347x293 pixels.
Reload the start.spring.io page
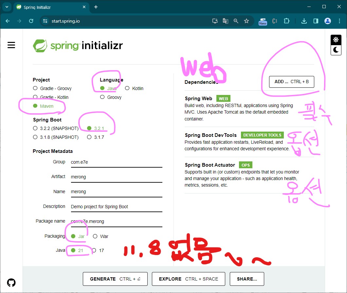tap(31, 21)
